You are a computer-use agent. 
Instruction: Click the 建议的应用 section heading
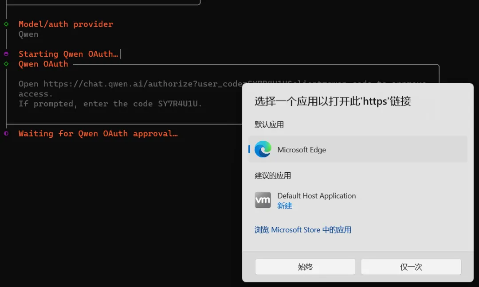272,175
